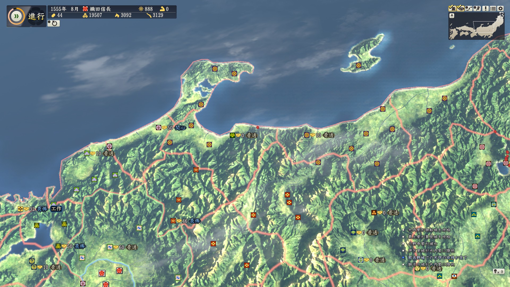The image size is (510, 287).
Task: Select the castle on Sado Island
Action: coord(359,65)
